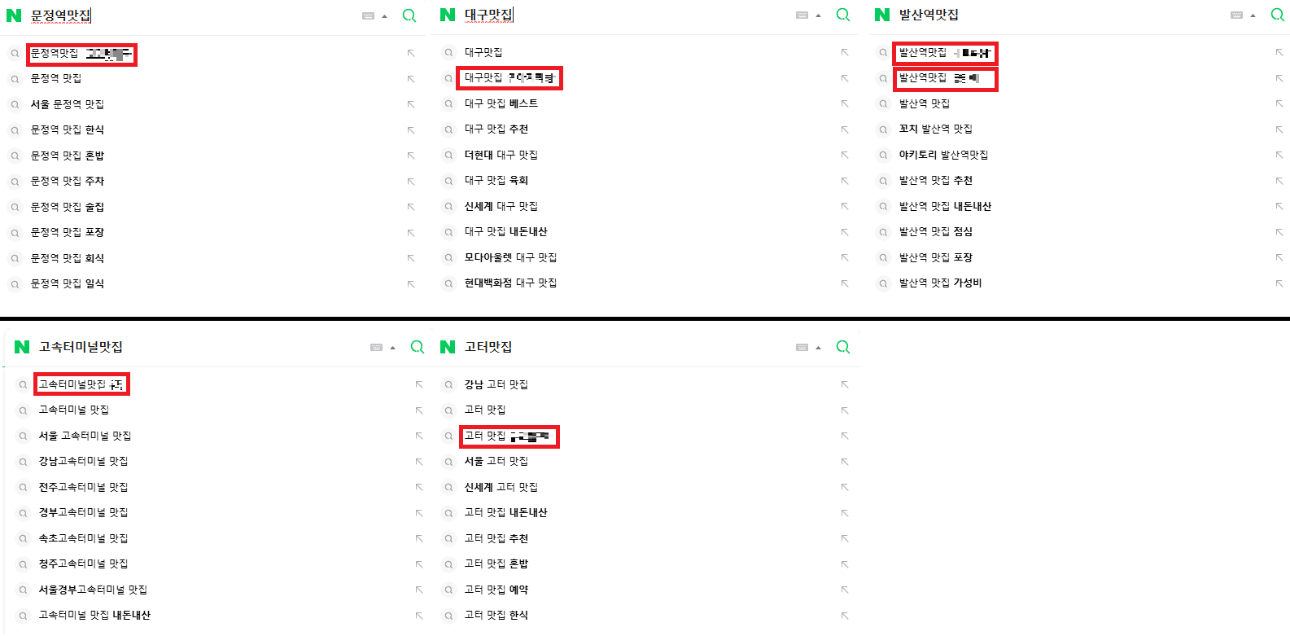Open the 야키토리 발산역맛집 suggestion
The width and height of the screenshot is (1290, 636).
pos(943,155)
